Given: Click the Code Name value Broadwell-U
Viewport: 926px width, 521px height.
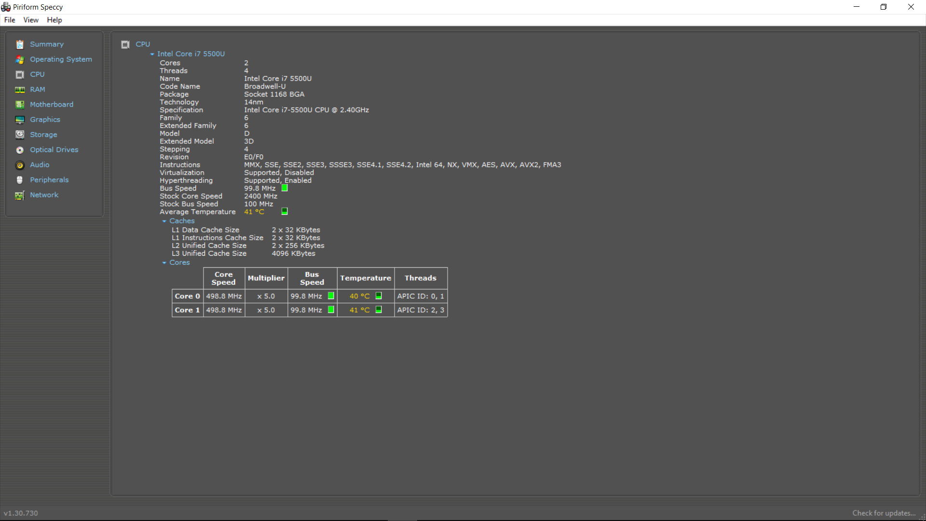Looking at the screenshot, I should pyautogui.click(x=265, y=87).
